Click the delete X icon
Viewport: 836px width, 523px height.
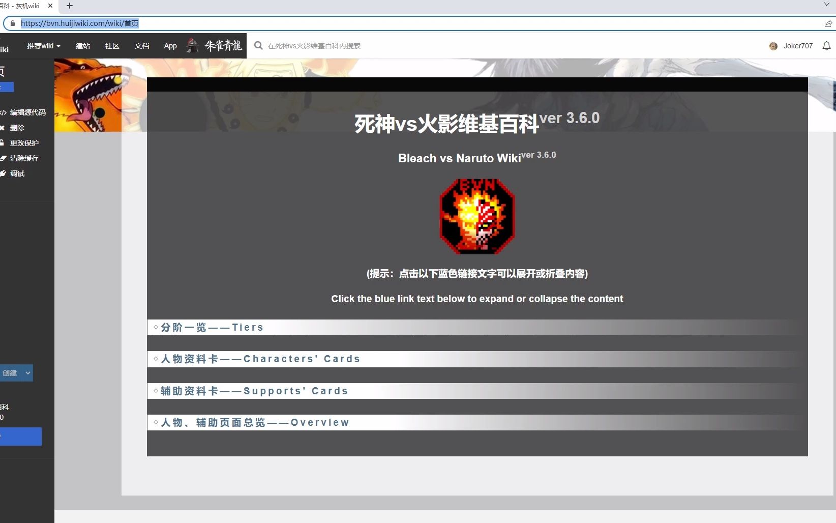3,128
